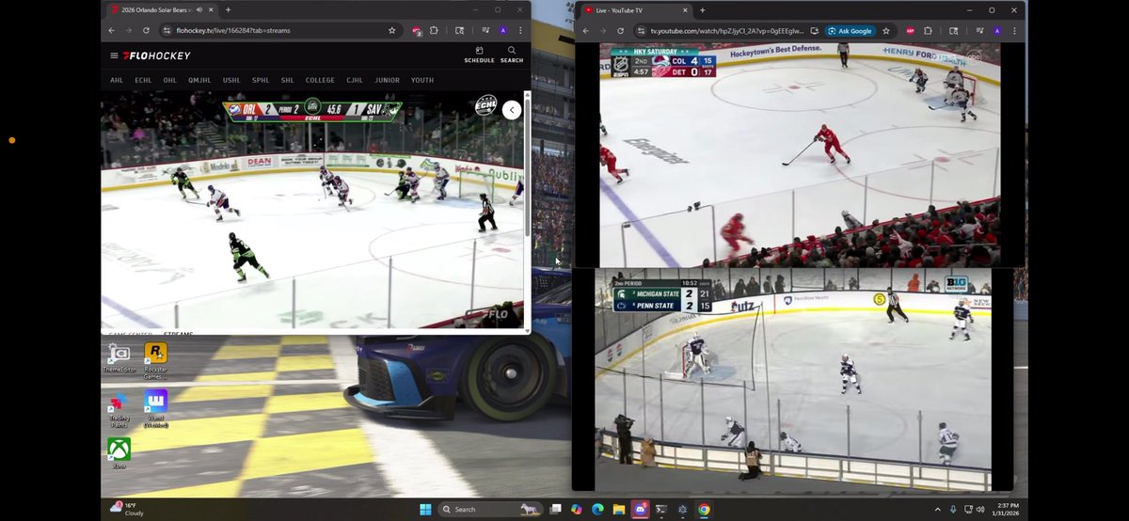Select AHL league in FloHockey nav
This screenshot has width=1129, height=521.
click(117, 80)
